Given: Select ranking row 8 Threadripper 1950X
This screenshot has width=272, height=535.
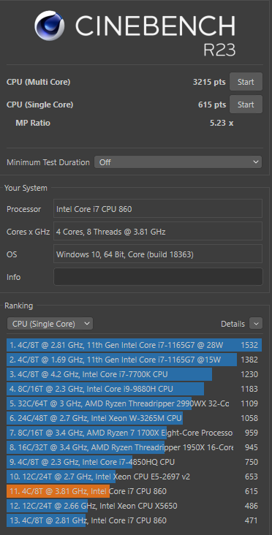Looking at the screenshot, I should pyautogui.click(x=134, y=447).
